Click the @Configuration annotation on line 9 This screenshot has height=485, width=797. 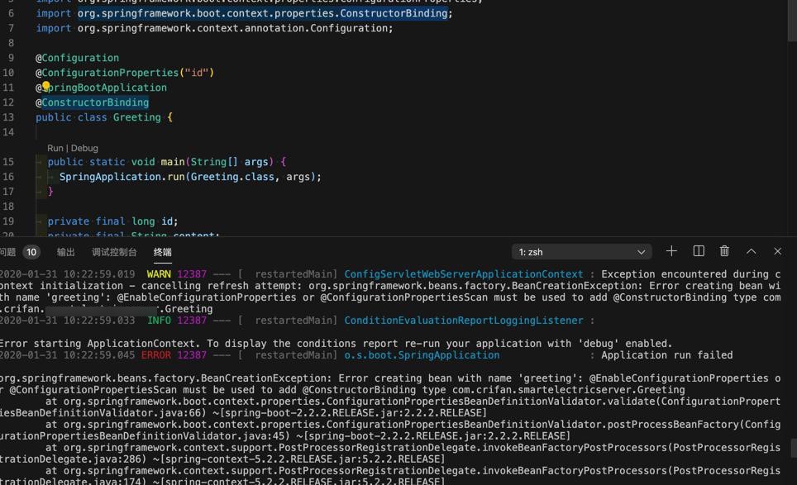pos(77,58)
